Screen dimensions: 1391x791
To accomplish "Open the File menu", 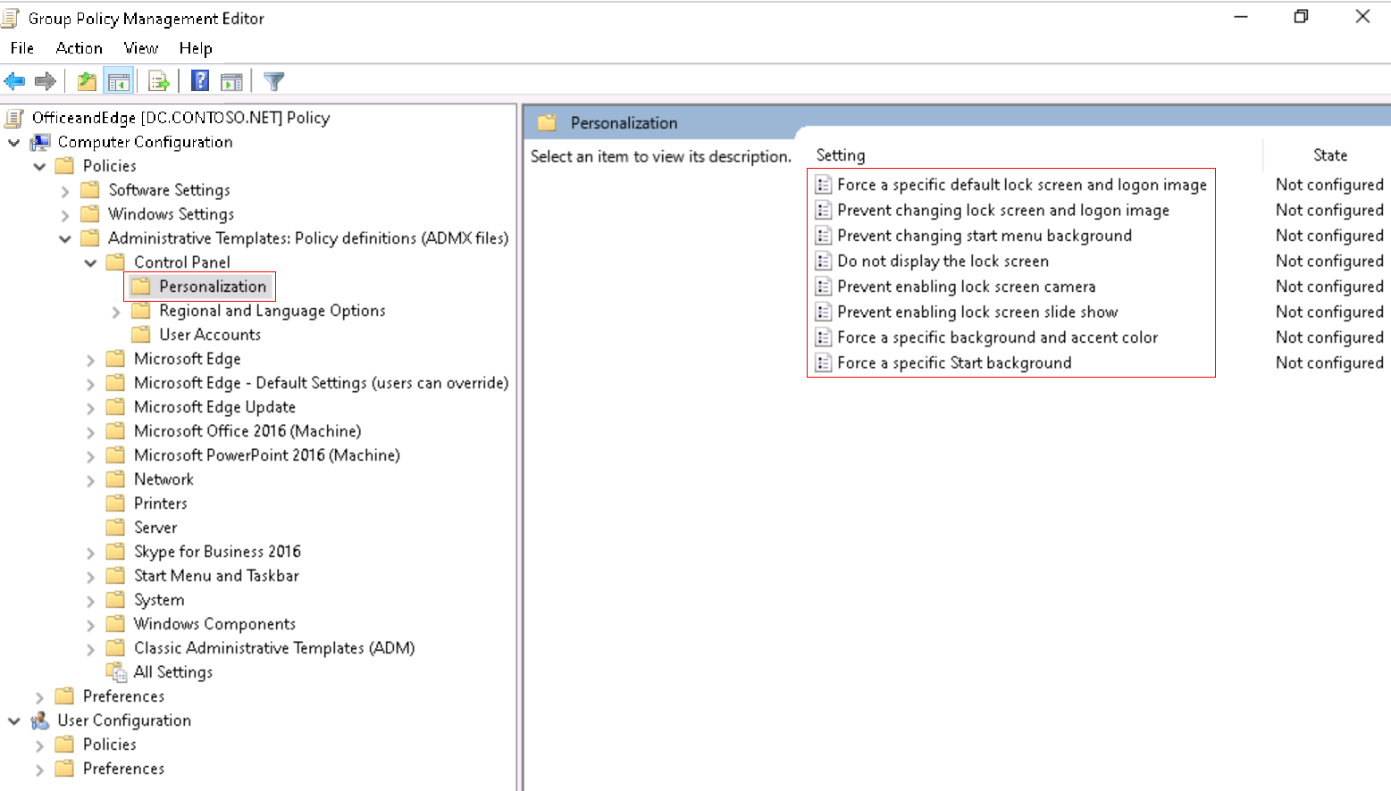I will 21,48.
